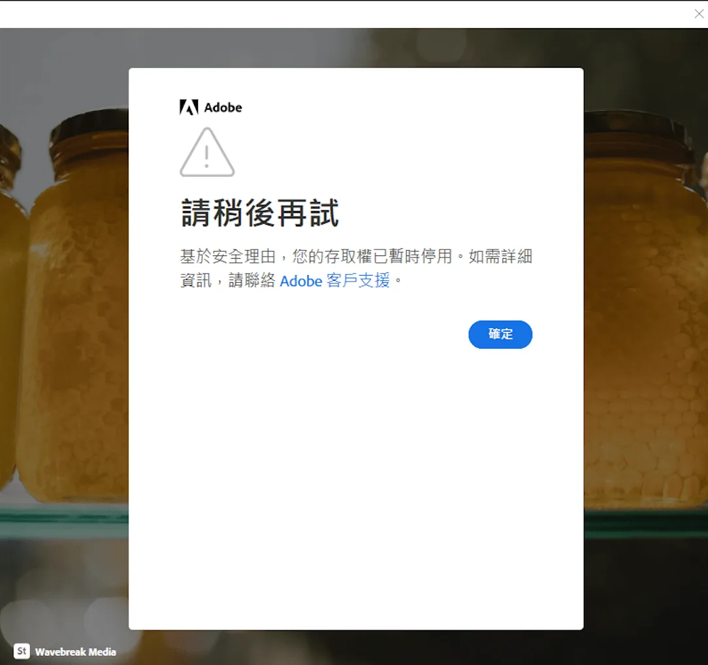
Task: Open the Adobe 客戶支援 link
Action: point(334,280)
